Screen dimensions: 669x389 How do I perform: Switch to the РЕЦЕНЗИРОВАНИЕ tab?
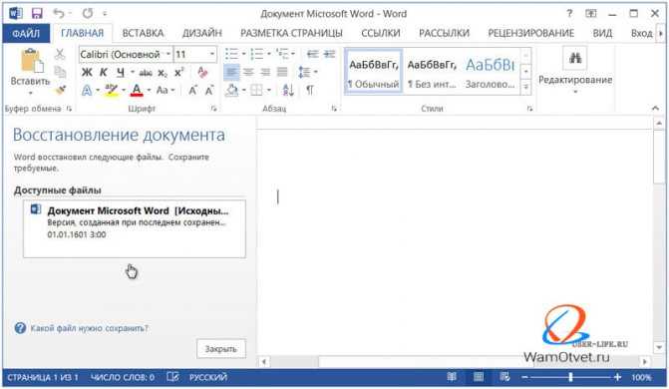click(531, 33)
